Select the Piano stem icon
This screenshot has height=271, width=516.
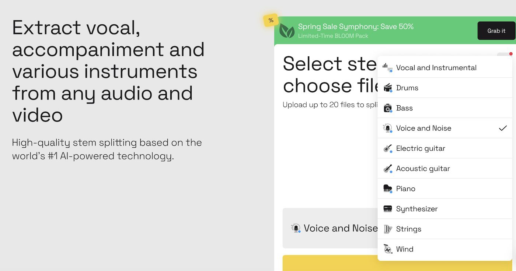387,189
